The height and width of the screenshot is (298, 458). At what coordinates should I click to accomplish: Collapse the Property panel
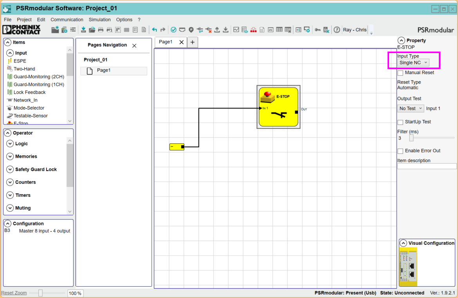coord(401,41)
